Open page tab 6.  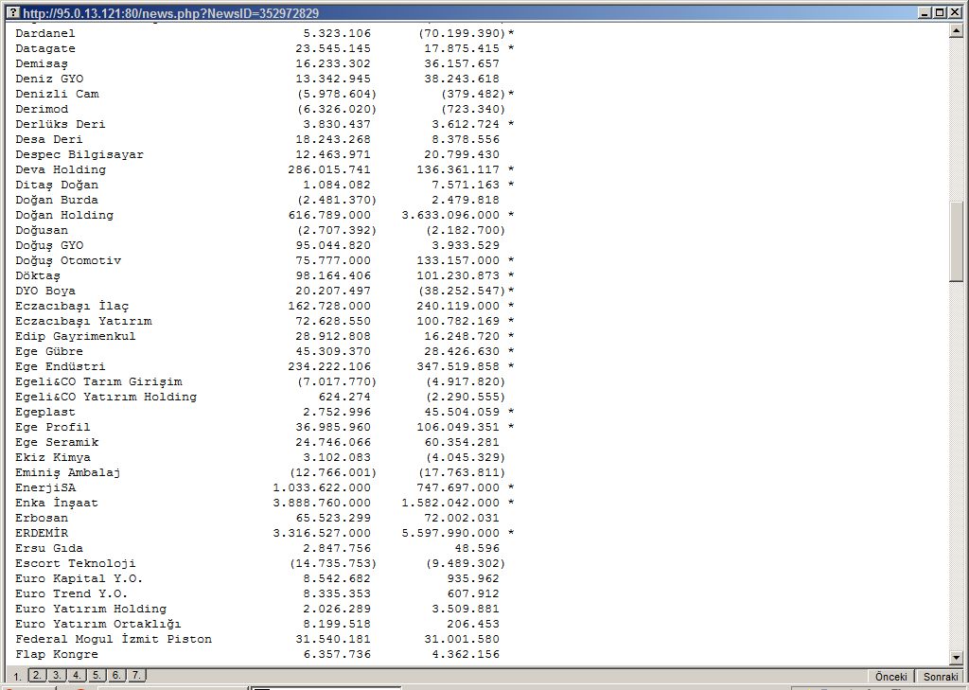tap(115, 675)
